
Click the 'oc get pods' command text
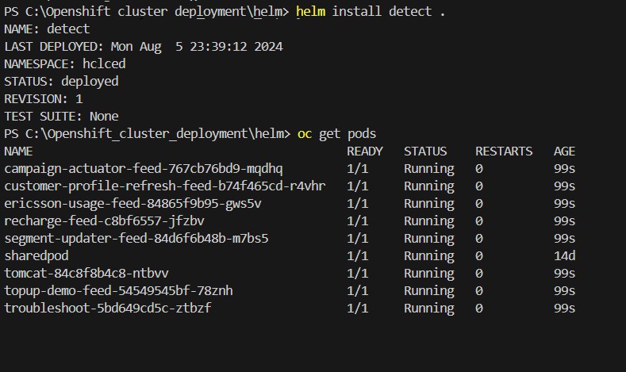coord(336,133)
